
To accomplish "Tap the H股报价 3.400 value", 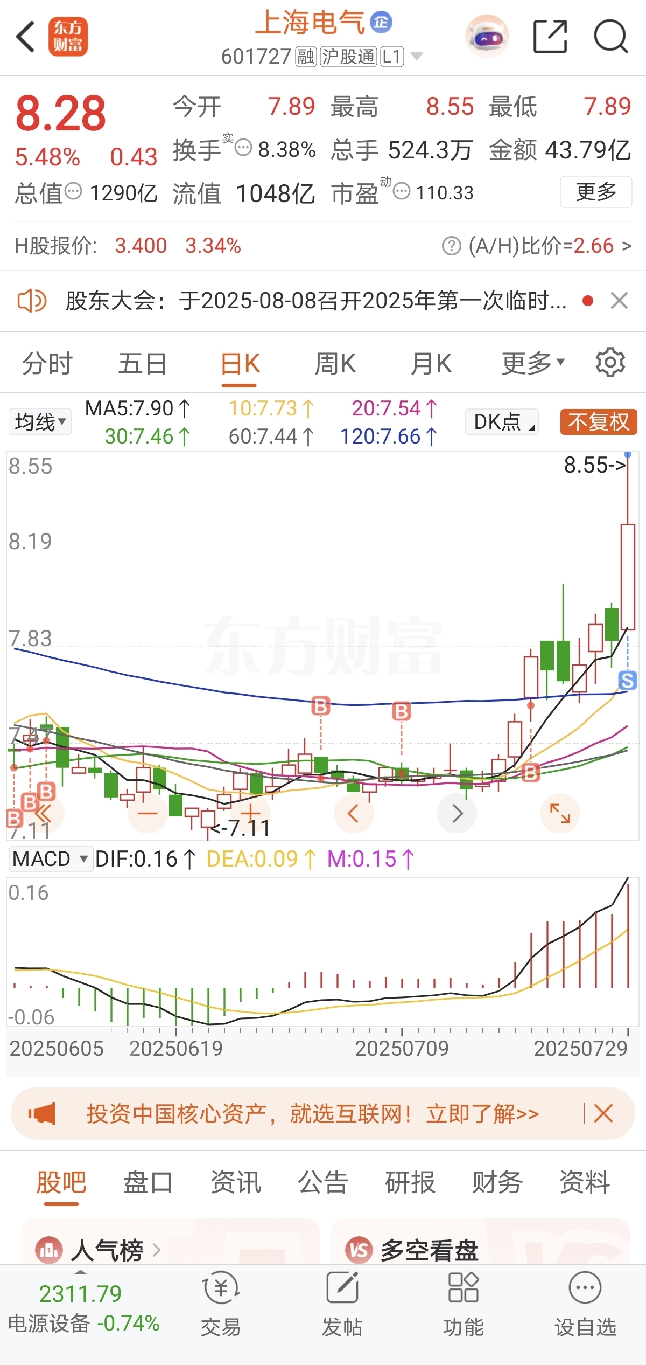I will (x=141, y=246).
